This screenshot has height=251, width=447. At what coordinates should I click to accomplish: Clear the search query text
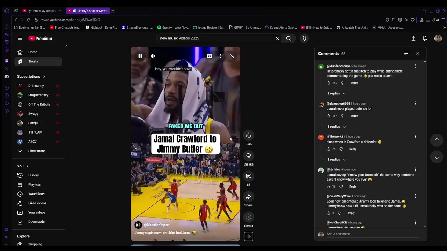click(x=277, y=38)
